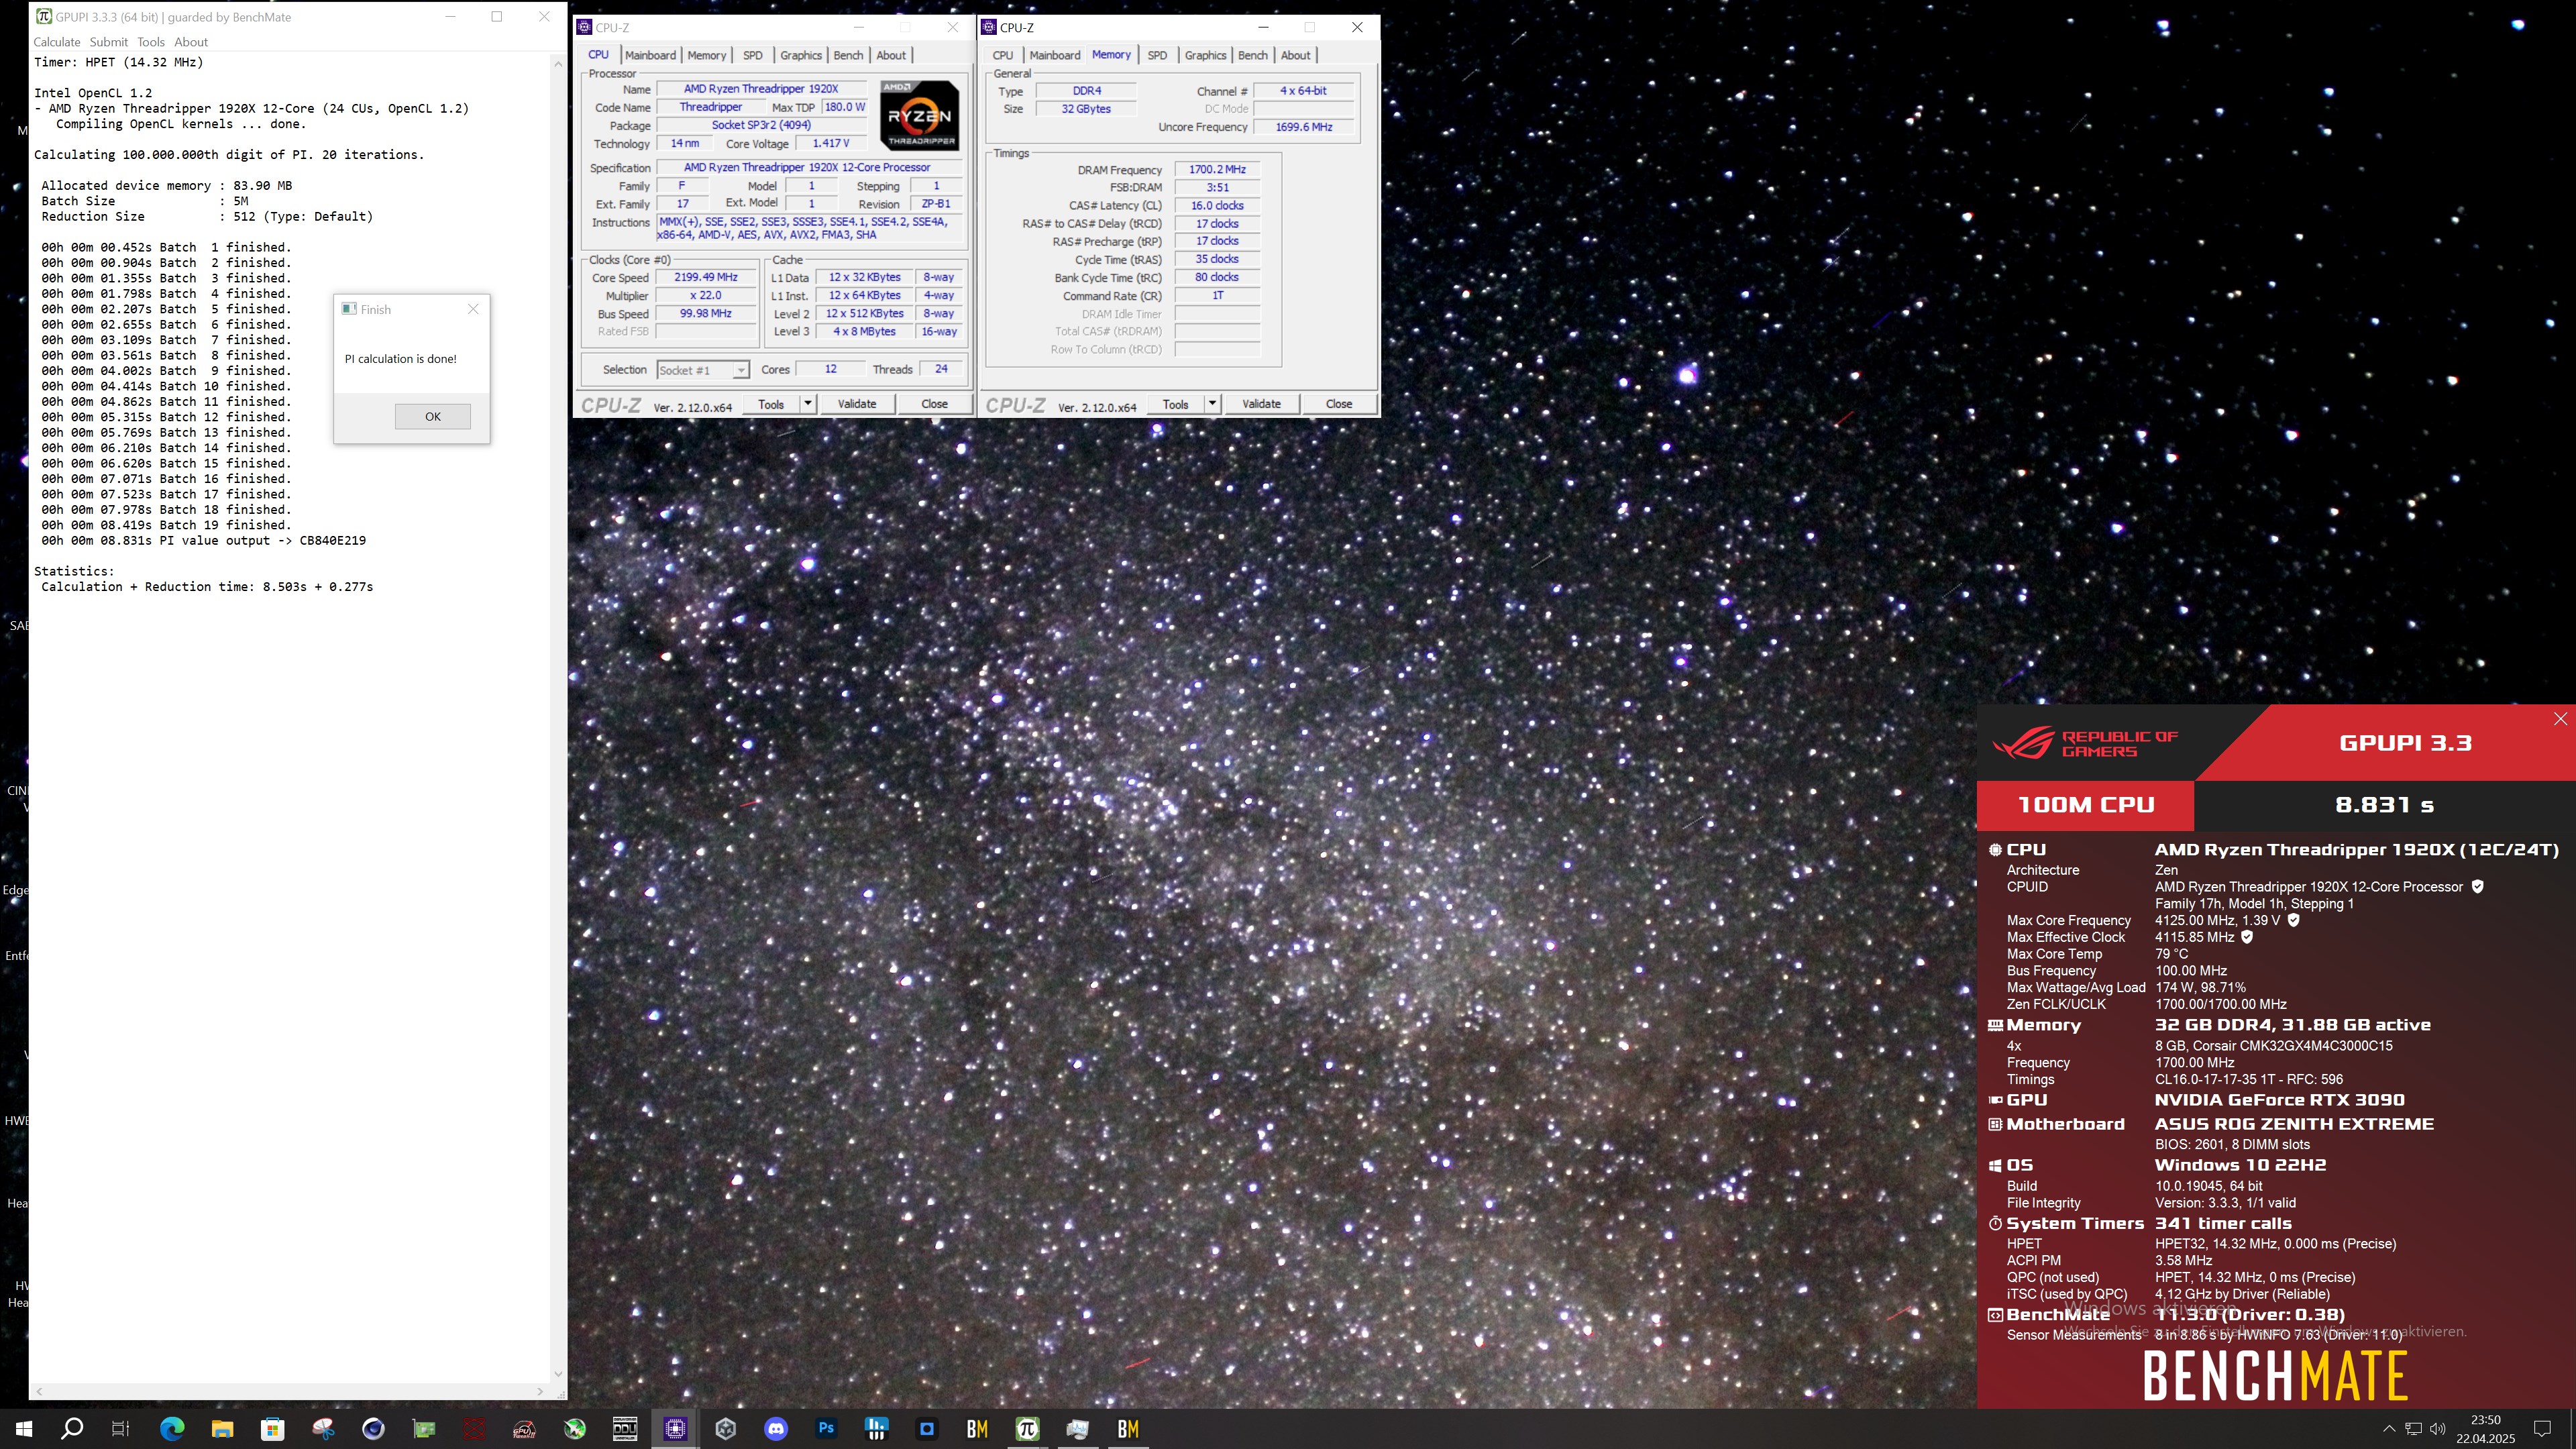The image size is (2576, 1449).
Task: Open the Tools menu in GPUPI
Action: 151,42
